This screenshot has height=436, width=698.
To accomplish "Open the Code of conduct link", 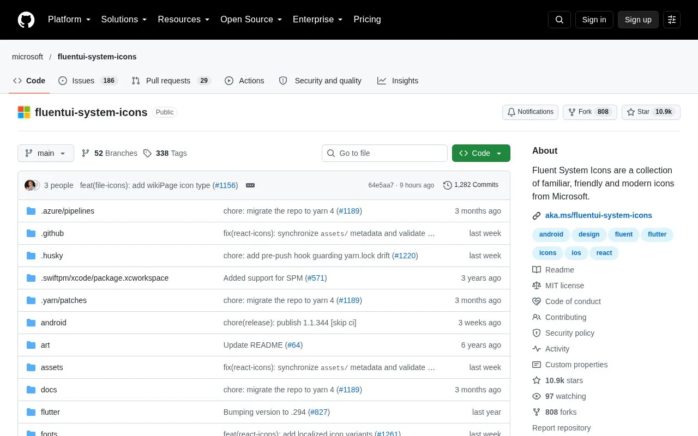I will coord(567,301).
